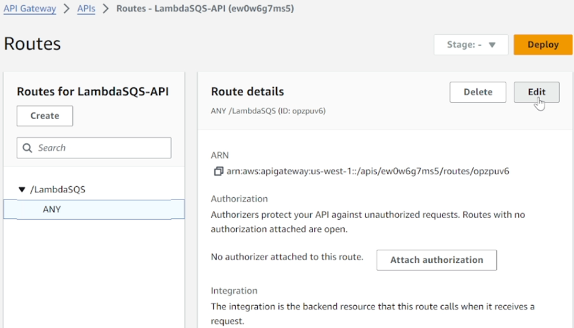This screenshot has width=574, height=328.
Task: Click the 'Routes' page title
Action: pyautogui.click(x=32, y=44)
